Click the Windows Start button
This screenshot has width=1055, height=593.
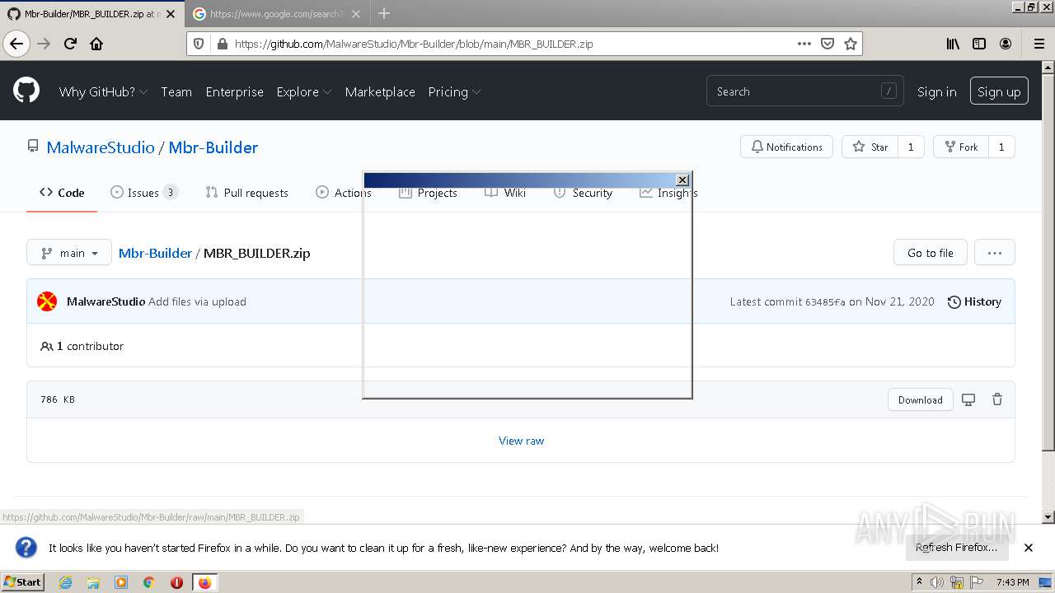pos(22,582)
